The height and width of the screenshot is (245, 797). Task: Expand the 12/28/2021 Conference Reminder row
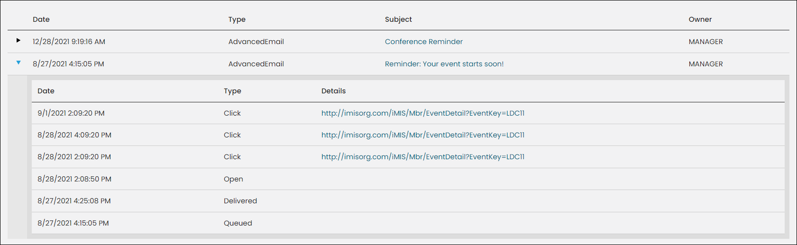point(19,40)
